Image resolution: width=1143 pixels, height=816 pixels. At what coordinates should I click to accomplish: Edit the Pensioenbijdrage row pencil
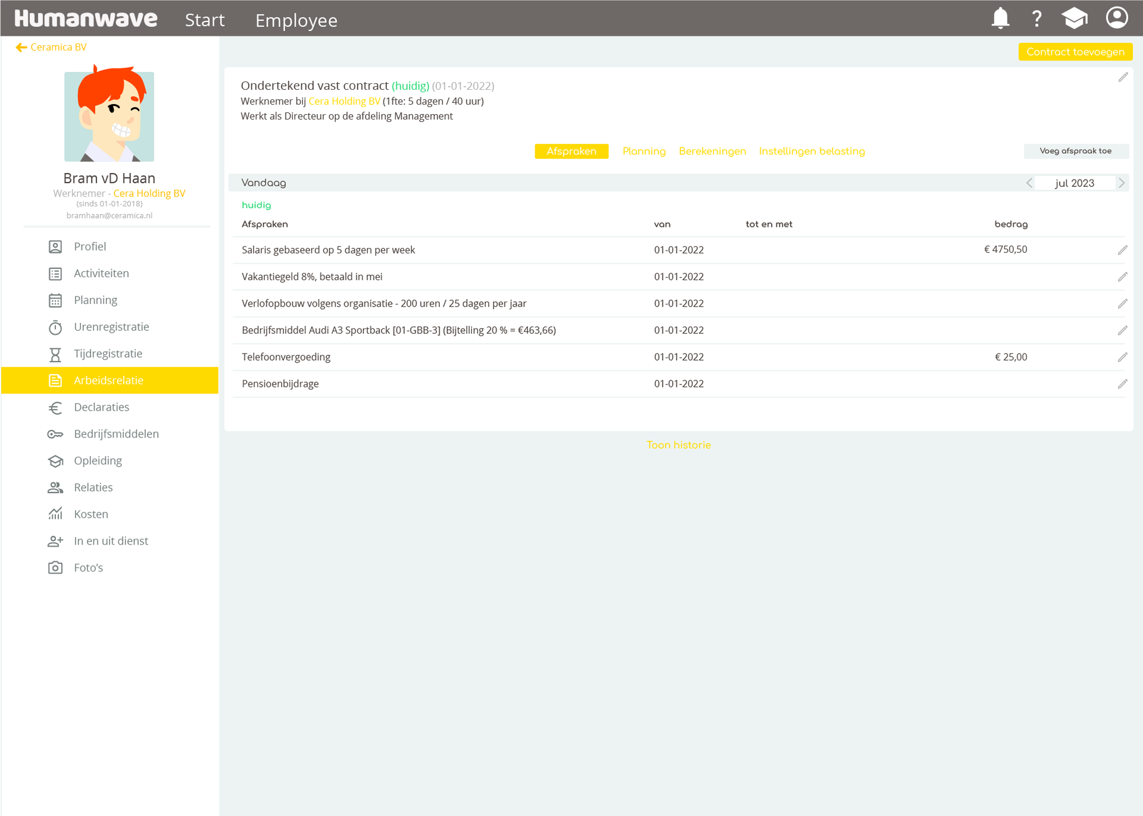(1122, 384)
